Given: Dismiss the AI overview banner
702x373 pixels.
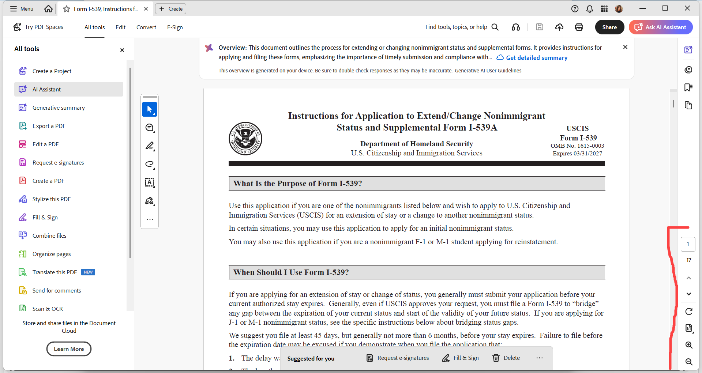Looking at the screenshot, I should pyautogui.click(x=626, y=47).
